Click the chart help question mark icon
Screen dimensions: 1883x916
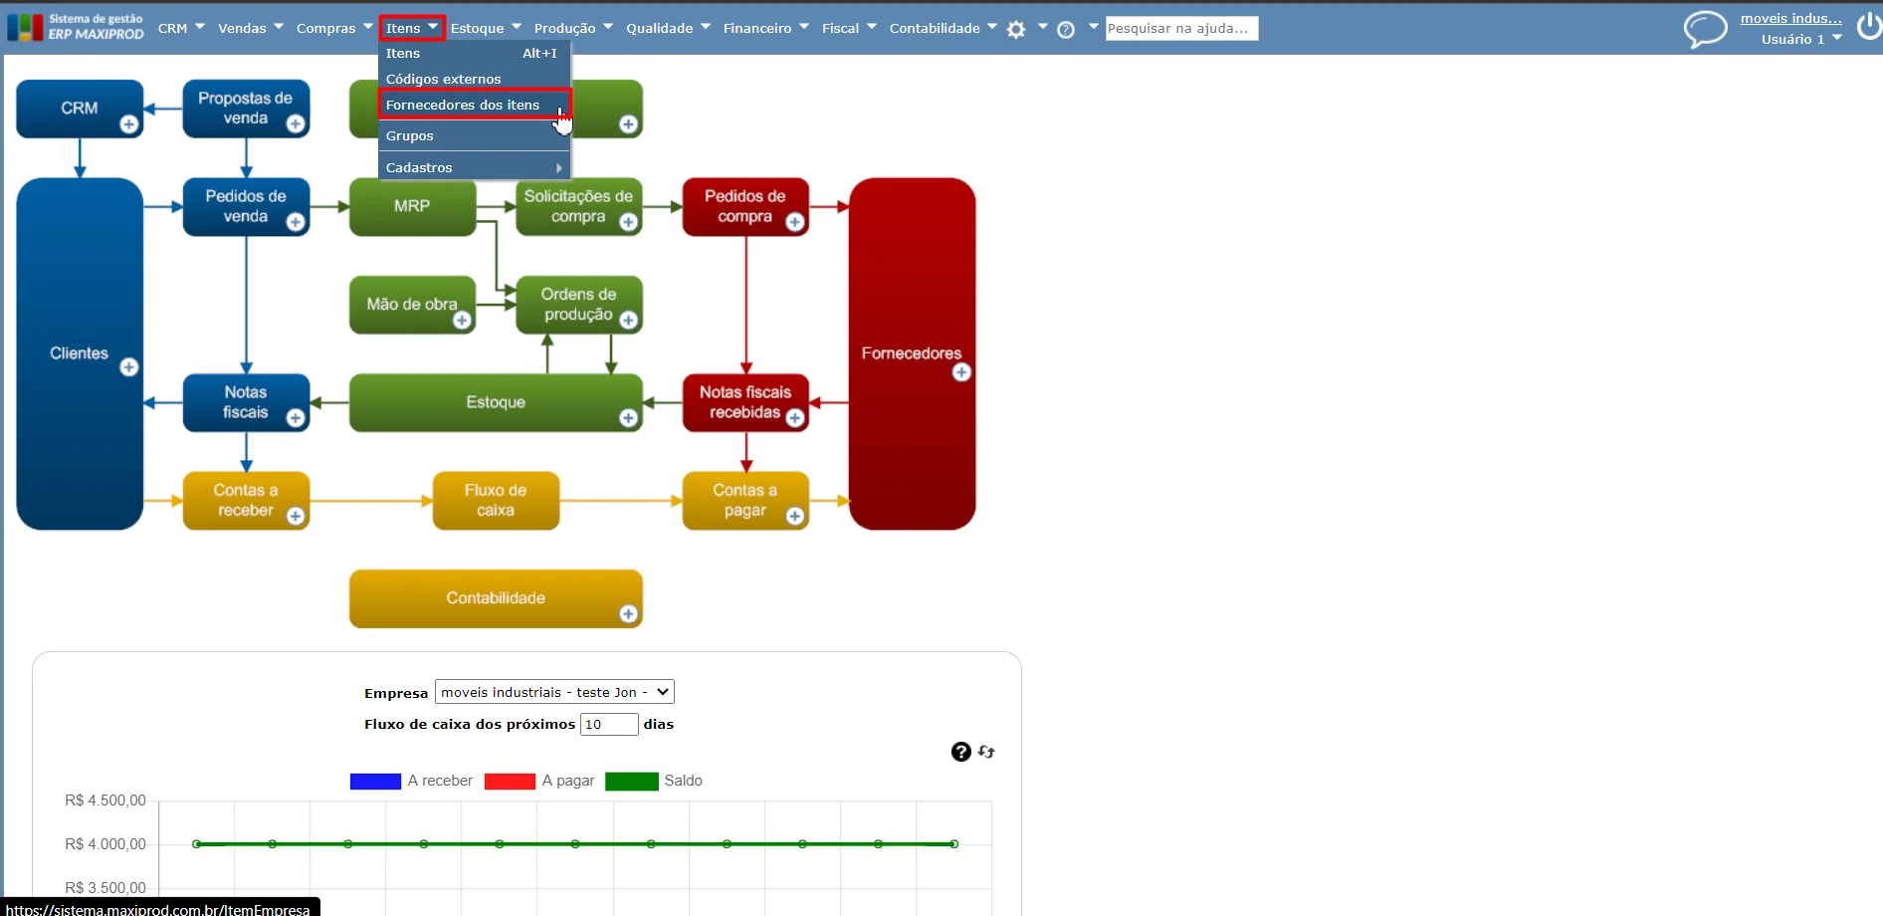(960, 752)
